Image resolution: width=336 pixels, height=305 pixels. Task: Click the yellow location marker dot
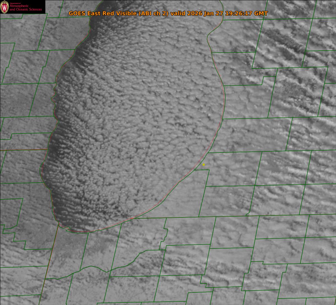pos(204,165)
